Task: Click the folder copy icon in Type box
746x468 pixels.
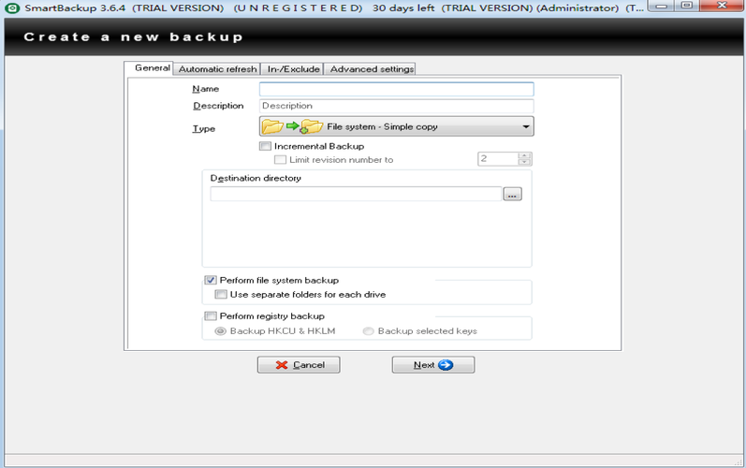Action: pyautogui.click(x=293, y=126)
